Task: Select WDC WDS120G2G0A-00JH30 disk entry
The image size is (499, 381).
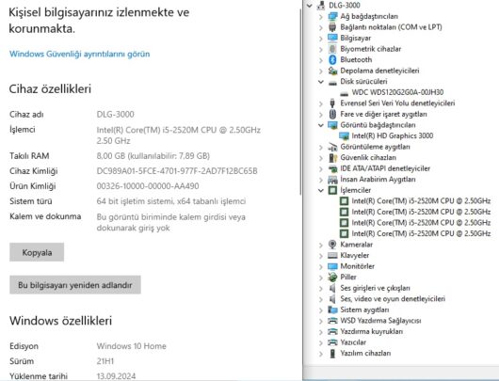Action: pyautogui.click(x=397, y=92)
